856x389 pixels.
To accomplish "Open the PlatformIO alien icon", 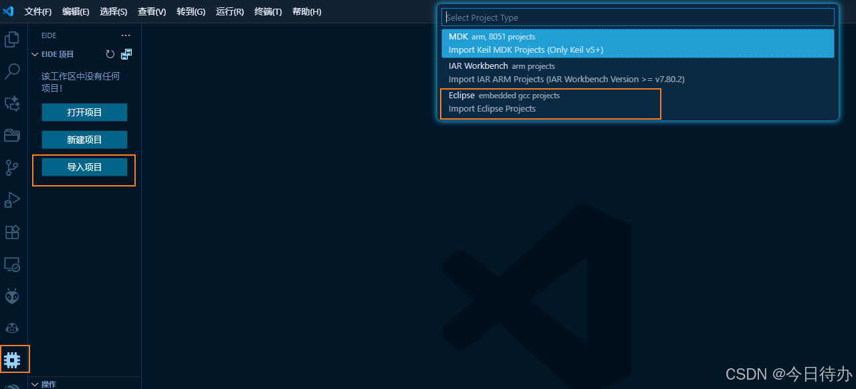I will click(x=12, y=296).
